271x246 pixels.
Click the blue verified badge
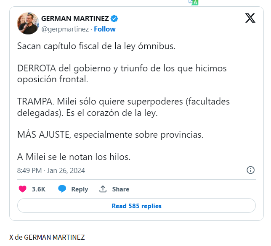pos(114,18)
